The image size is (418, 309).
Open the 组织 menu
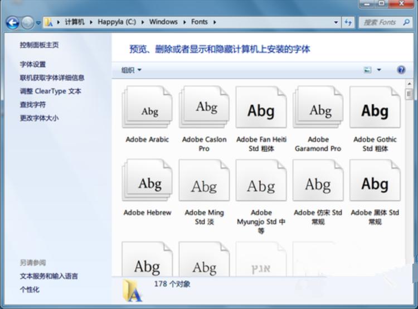tap(131, 70)
